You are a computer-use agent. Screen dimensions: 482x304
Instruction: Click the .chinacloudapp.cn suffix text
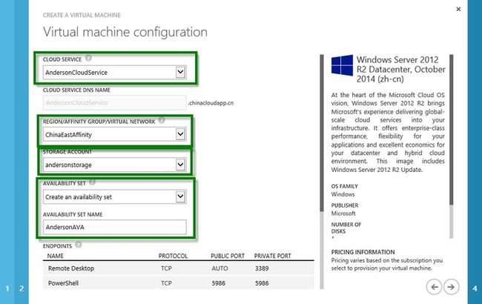(x=211, y=103)
